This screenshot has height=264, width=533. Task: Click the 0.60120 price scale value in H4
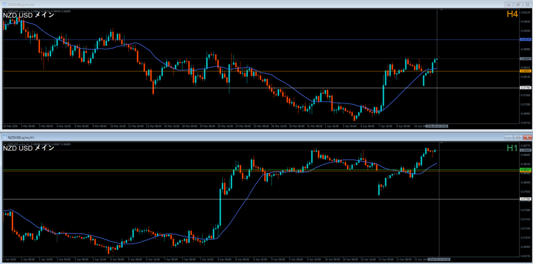[525, 12]
